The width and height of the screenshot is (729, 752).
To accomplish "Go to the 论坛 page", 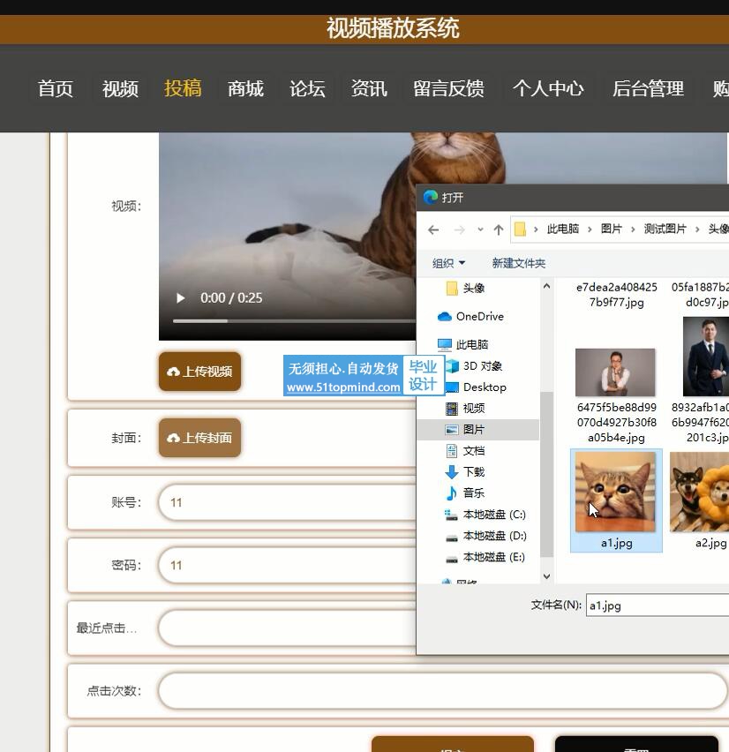I will pyautogui.click(x=307, y=88).
